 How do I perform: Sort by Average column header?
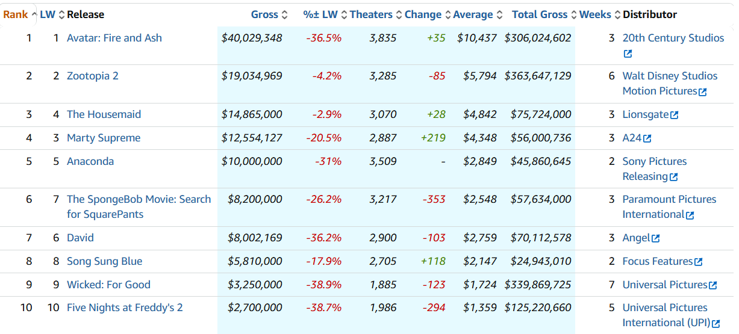tap(473, 14)
